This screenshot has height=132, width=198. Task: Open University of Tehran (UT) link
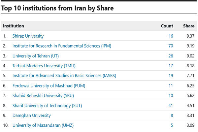pyautogui.click(x=36, y=56)
